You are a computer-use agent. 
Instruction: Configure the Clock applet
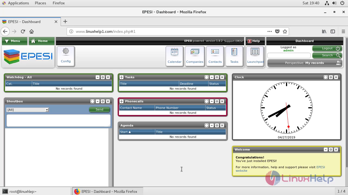coord(331,77)
